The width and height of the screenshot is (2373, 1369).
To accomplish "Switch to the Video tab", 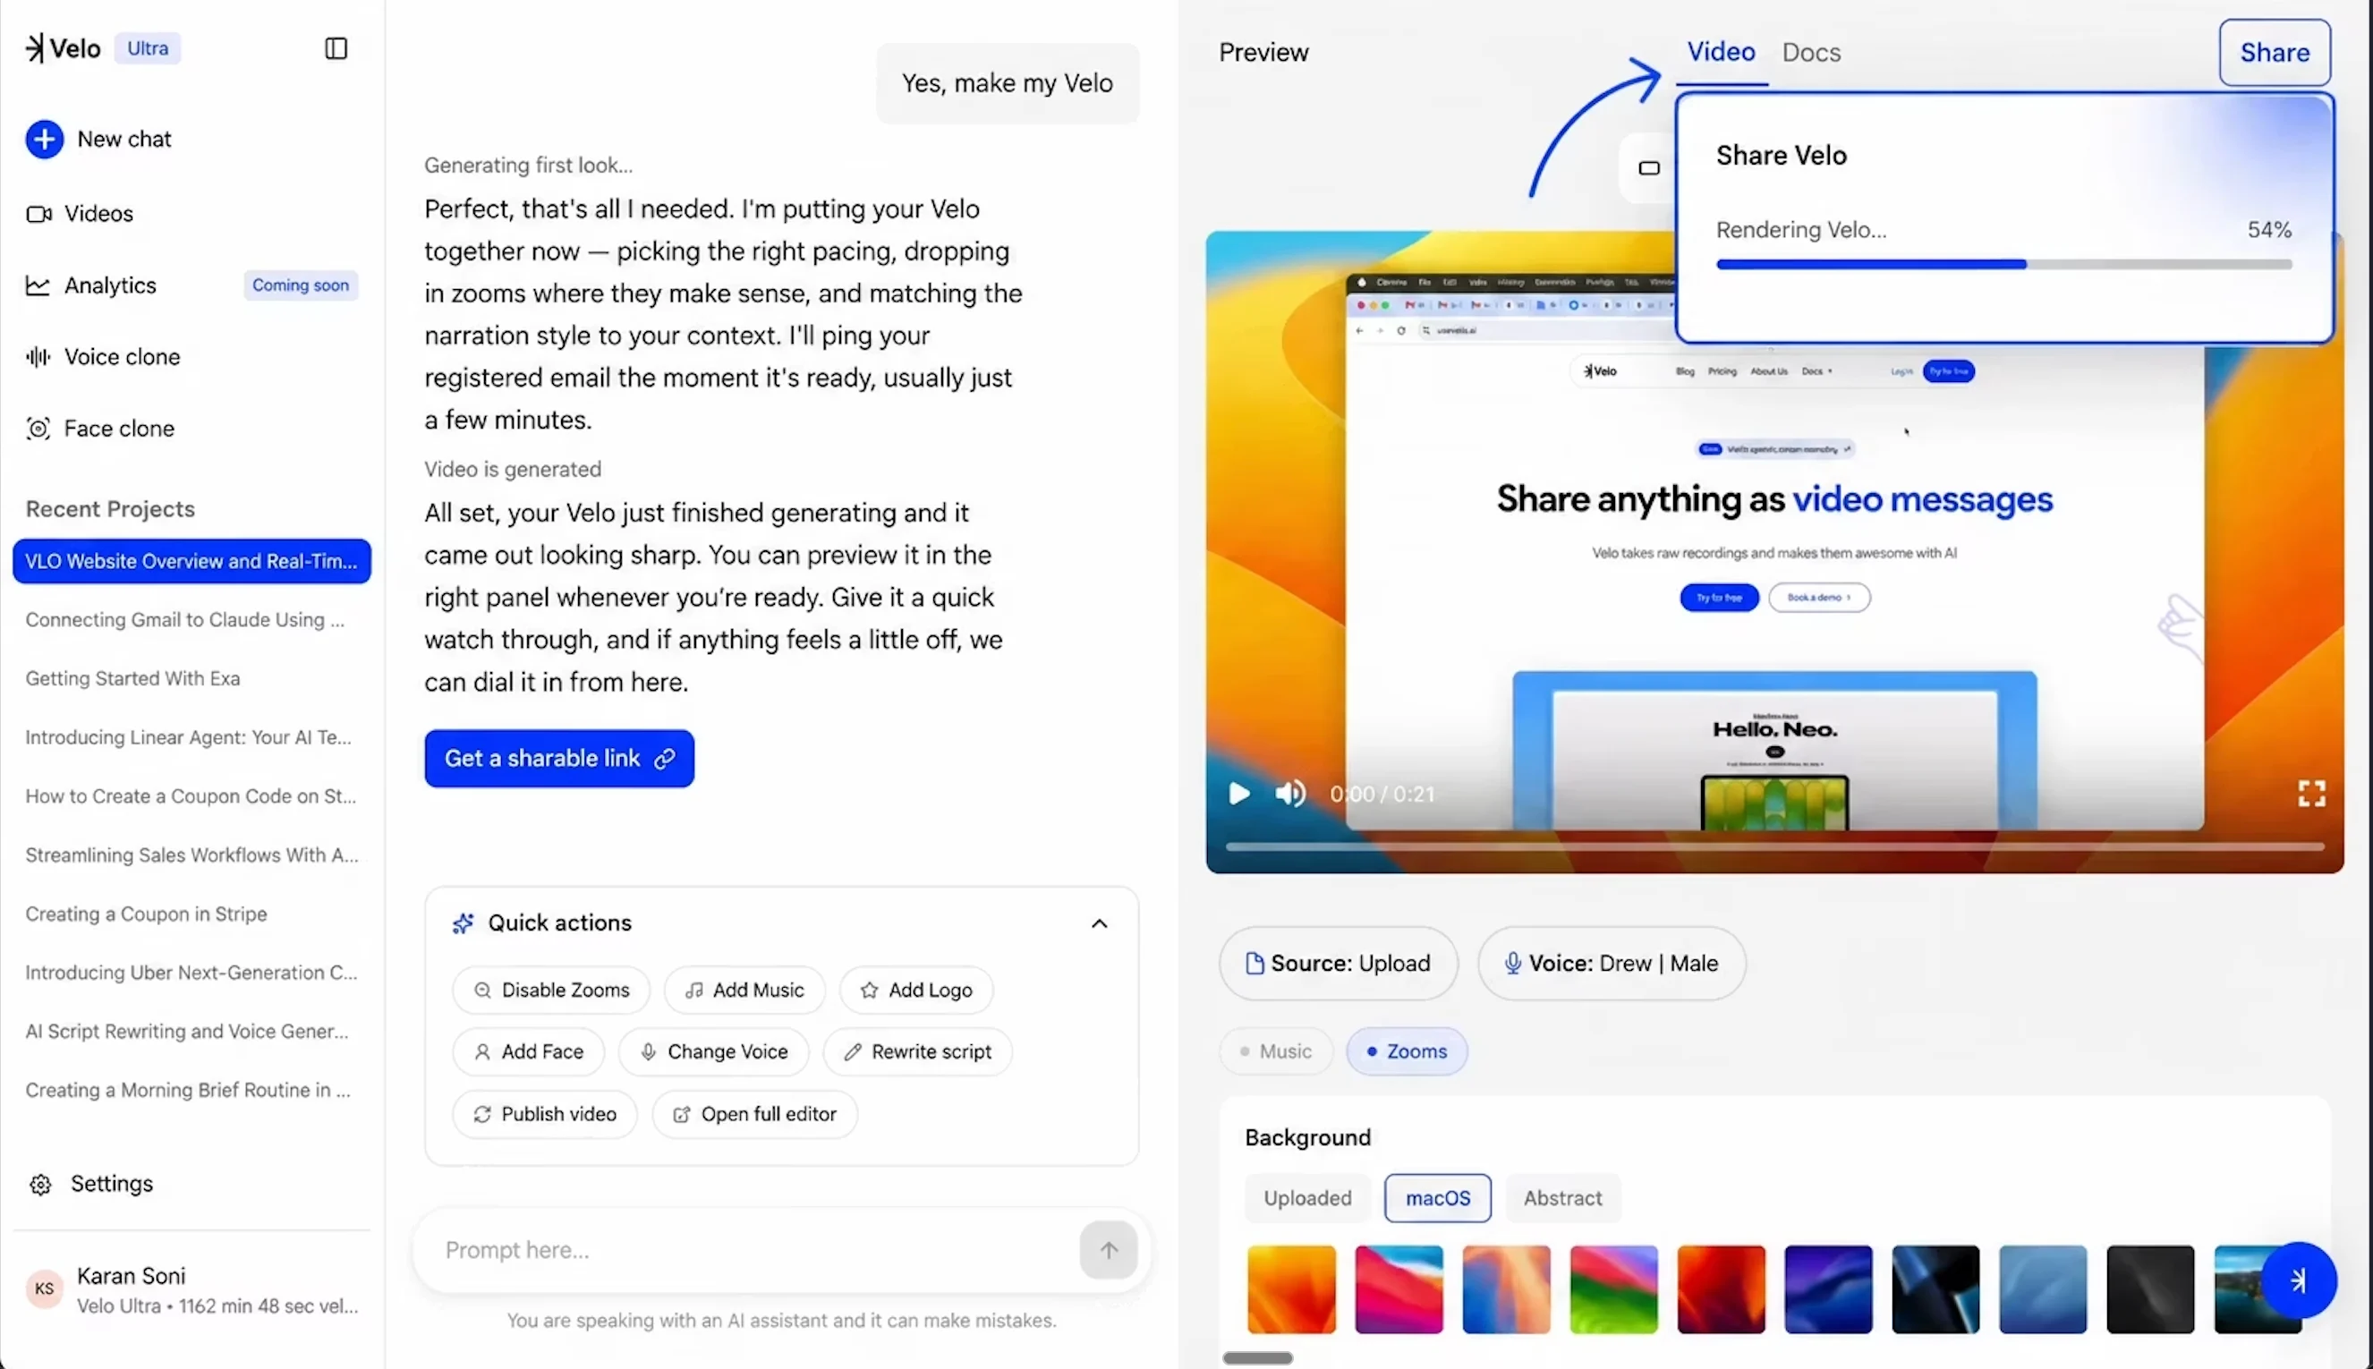I will coord(1721,52).
